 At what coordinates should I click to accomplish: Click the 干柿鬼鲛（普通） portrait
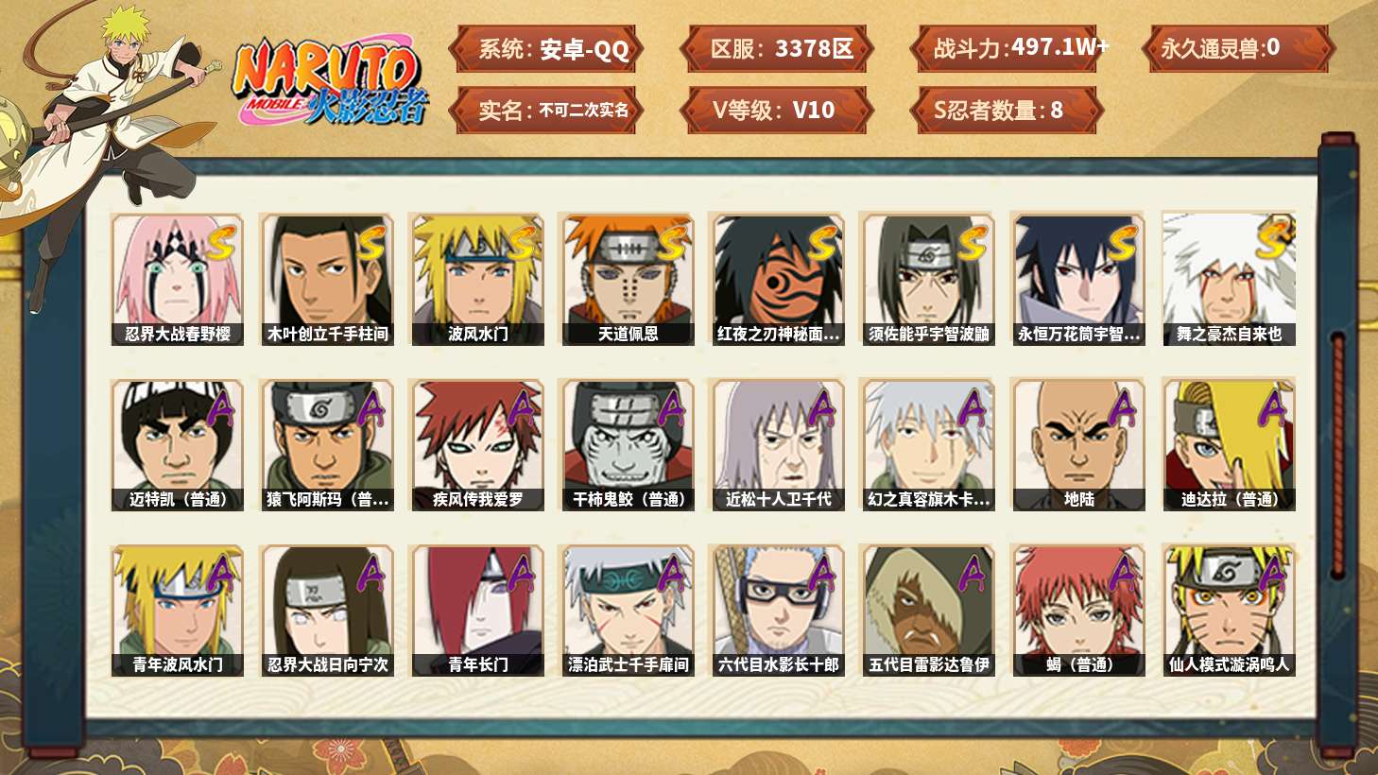pos(628,445)
